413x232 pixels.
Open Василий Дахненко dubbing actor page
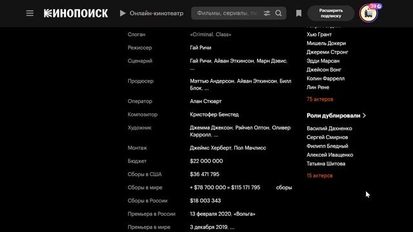pyautogui.click(x=329, y=128)
